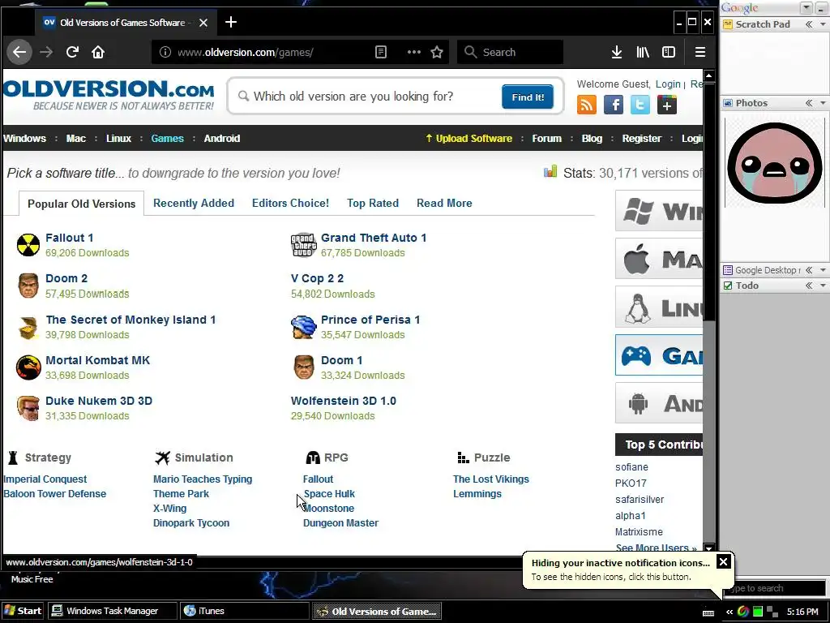Click the Find It! button

tap(528, 97)
